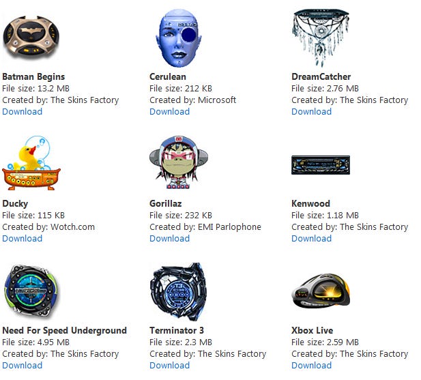Select the Xbox Live skin image

pyautogui.click(x=321, y=291)
